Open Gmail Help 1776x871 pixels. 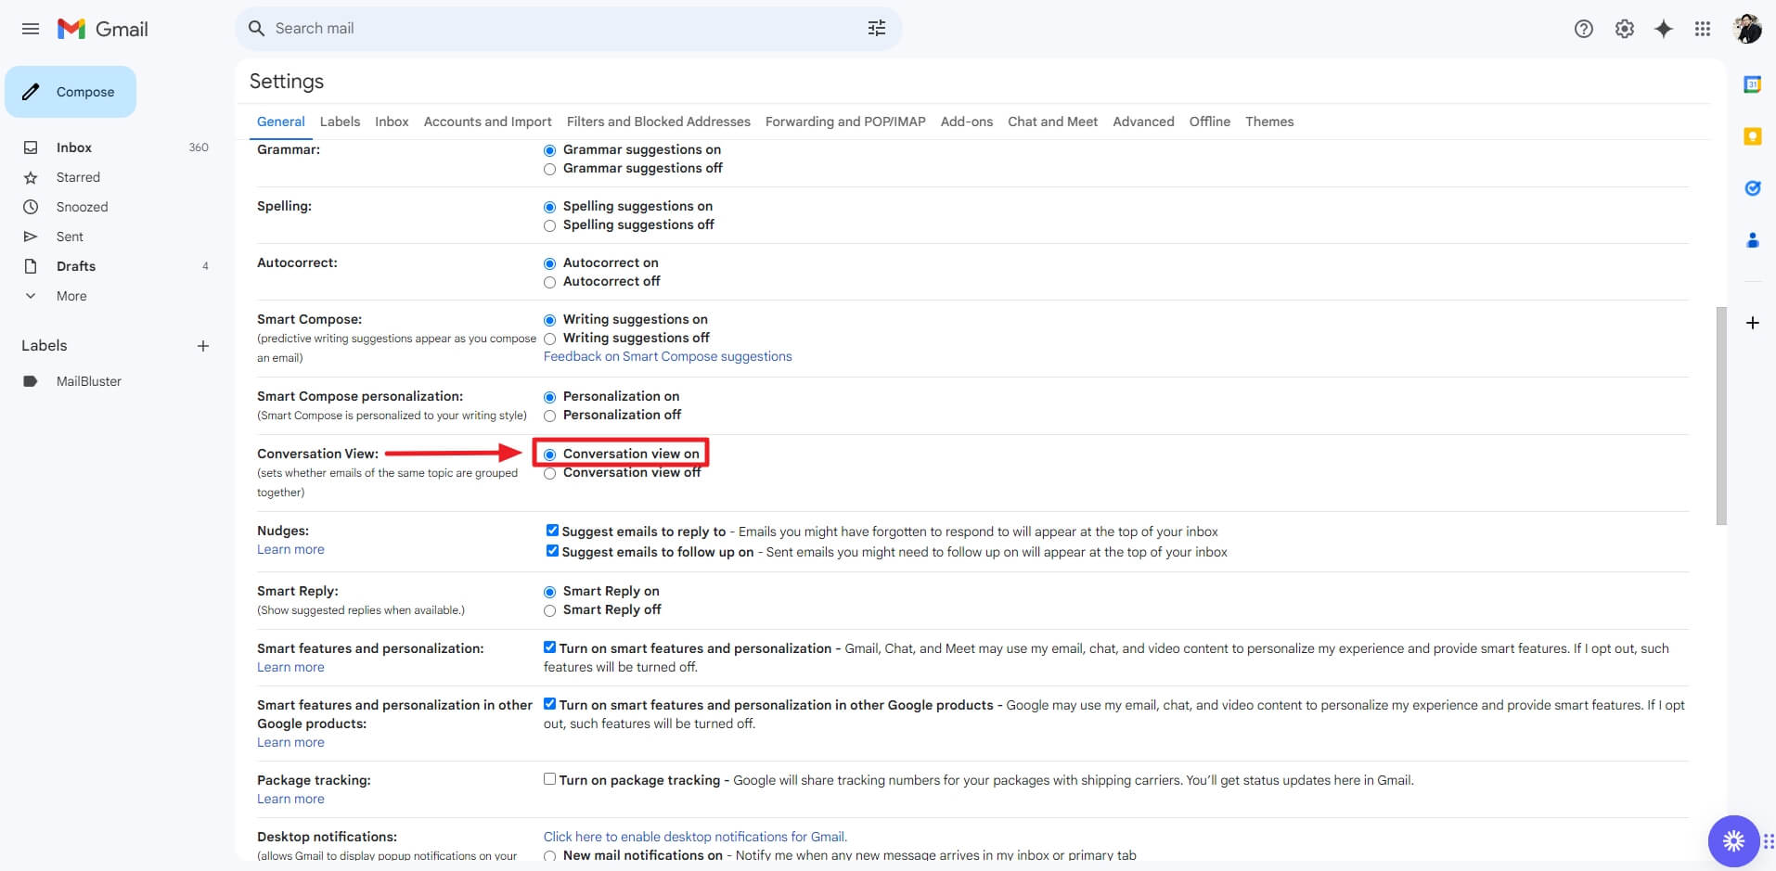[x=1583, y=29]
